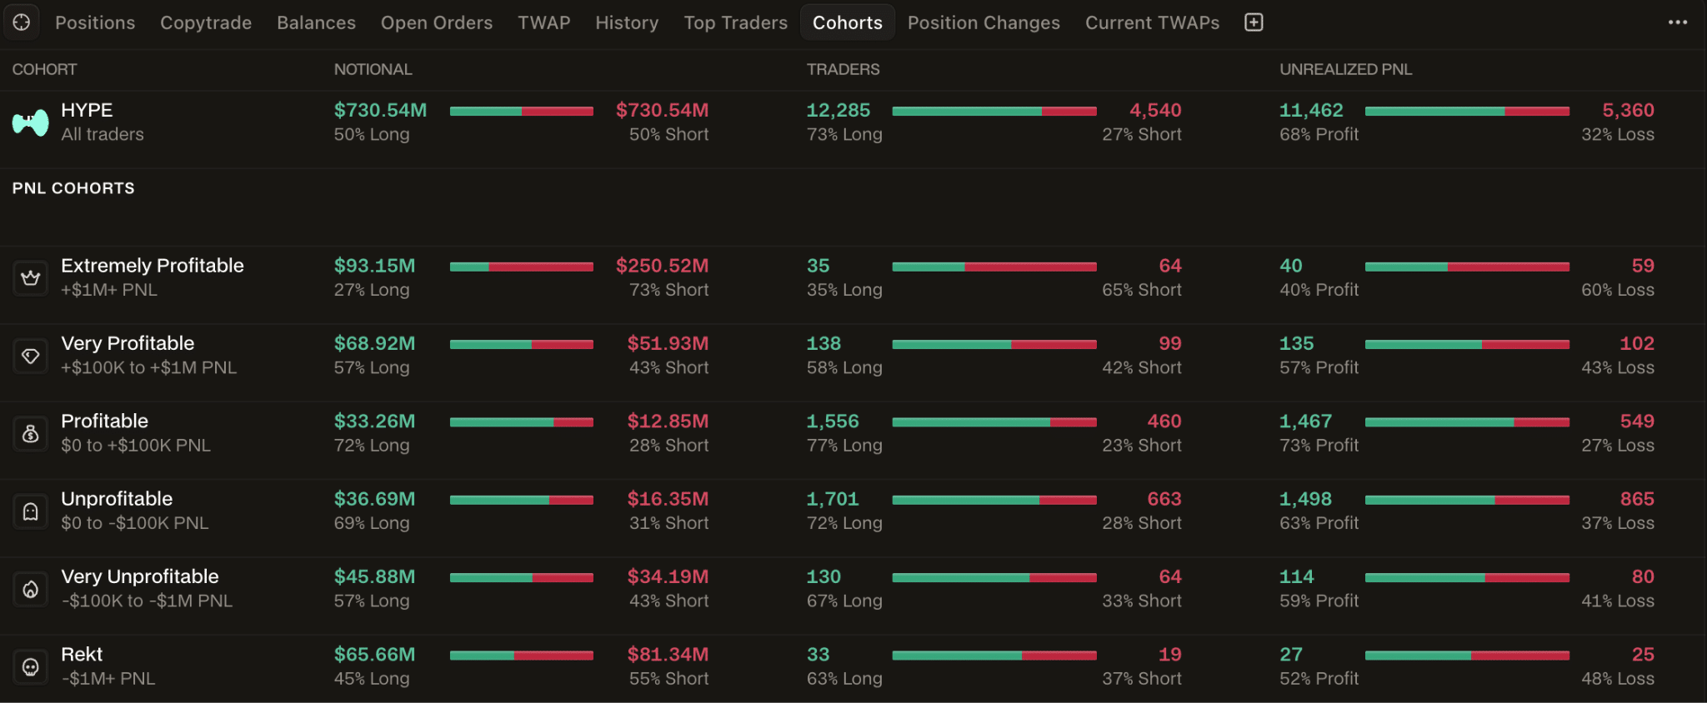Click the $250.52M short notional value
The width and height of the screenshot is (1707, 703).
pos(662,266)
